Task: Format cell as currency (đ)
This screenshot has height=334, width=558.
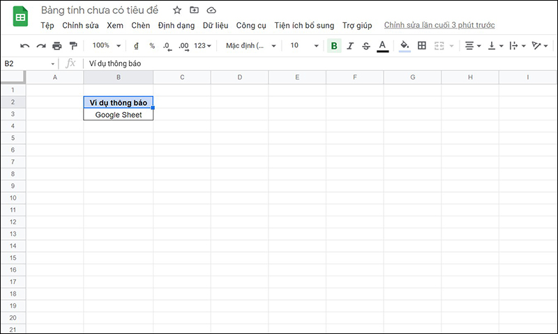Action: tap(136, 46)
